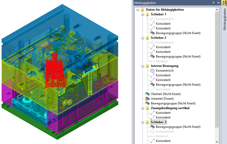The image size is (227, 144).
Task: Click the Bewegungsgruppe icon under Schieber 3
Action: pyautogui.click(x=152, y=127)
